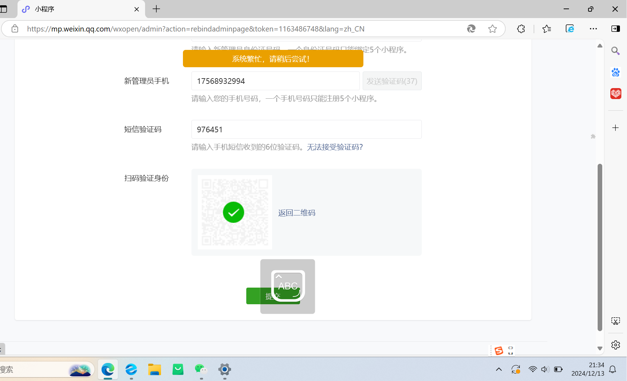Click the page vertical scrollbar thumb

click(x=600, y=247)
